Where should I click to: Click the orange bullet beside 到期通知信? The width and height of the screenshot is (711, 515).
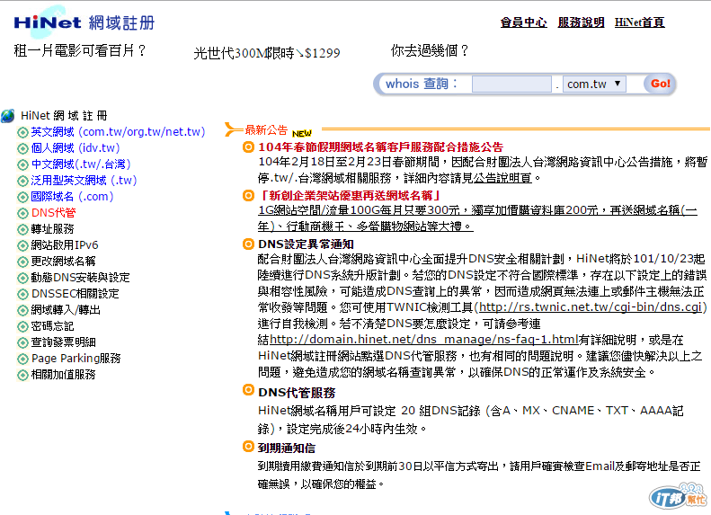(x=248, y=447)
